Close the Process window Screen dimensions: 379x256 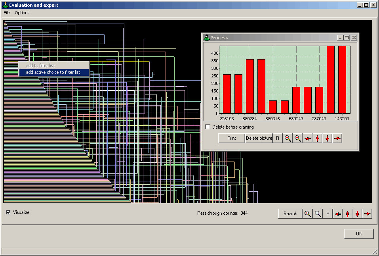pos(354,38)
